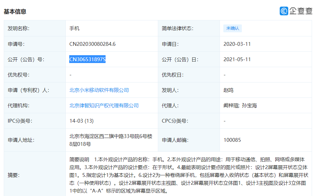Image resolution: width=317 pixels, height=196 pixels.
Task: Click the 代理人 label cell
Action: click(x=189, y=105)
